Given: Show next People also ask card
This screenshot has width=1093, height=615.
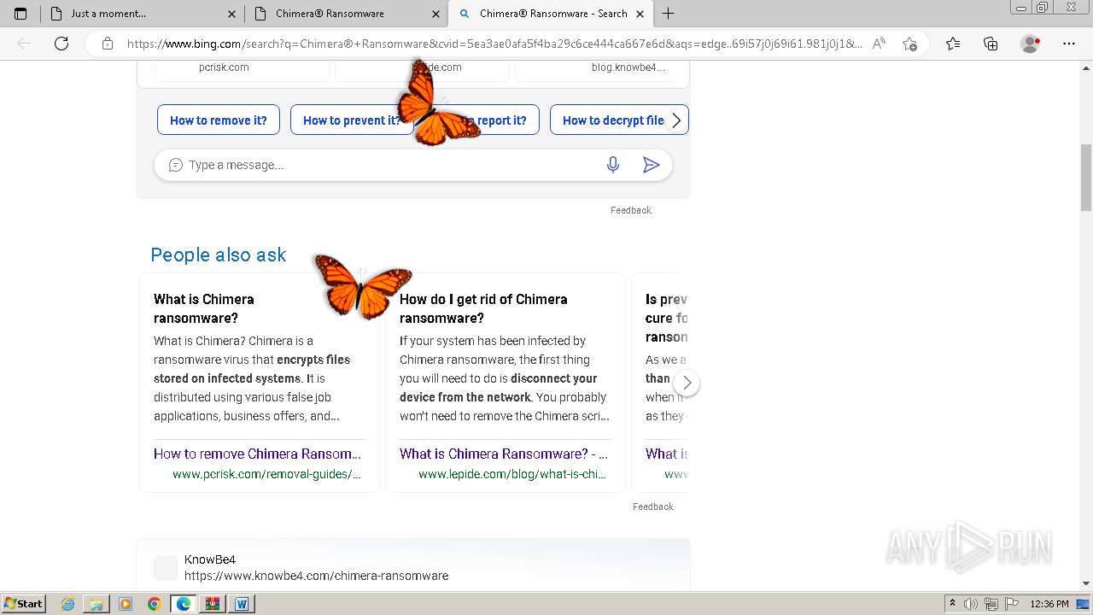Looking at the screenshot, I should (x=687, y=383).
